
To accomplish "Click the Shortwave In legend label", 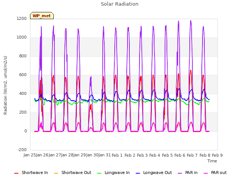I will click(35, 172).
